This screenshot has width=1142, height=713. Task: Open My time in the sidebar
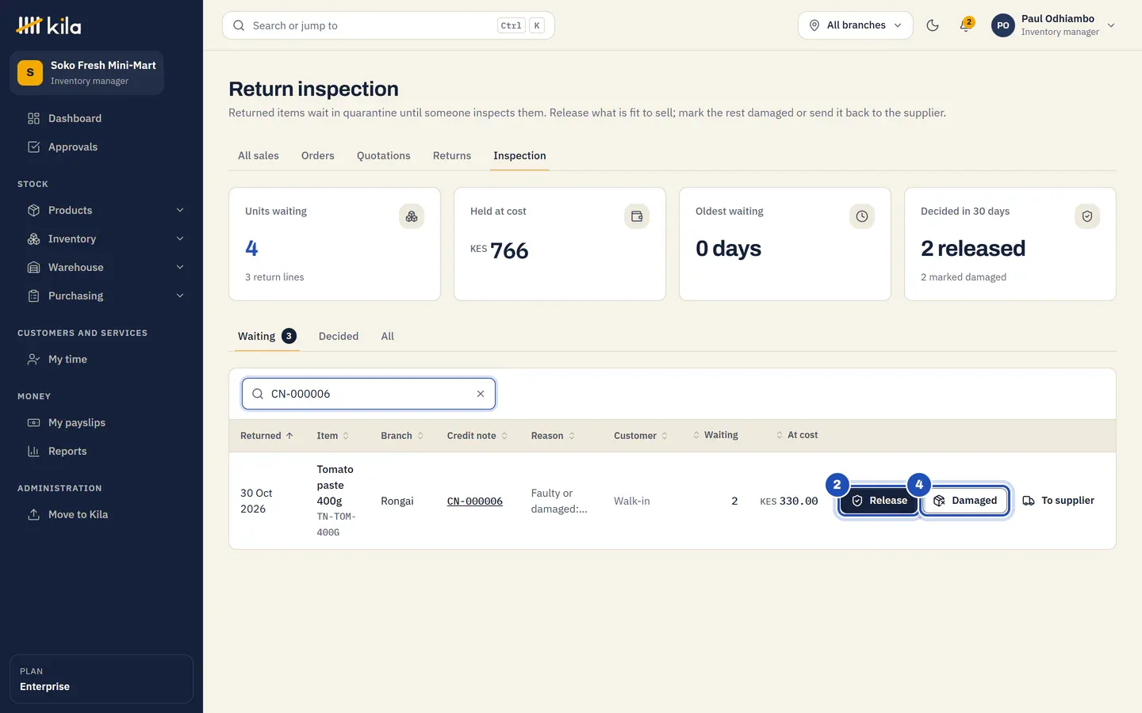(x=102, y=359)
